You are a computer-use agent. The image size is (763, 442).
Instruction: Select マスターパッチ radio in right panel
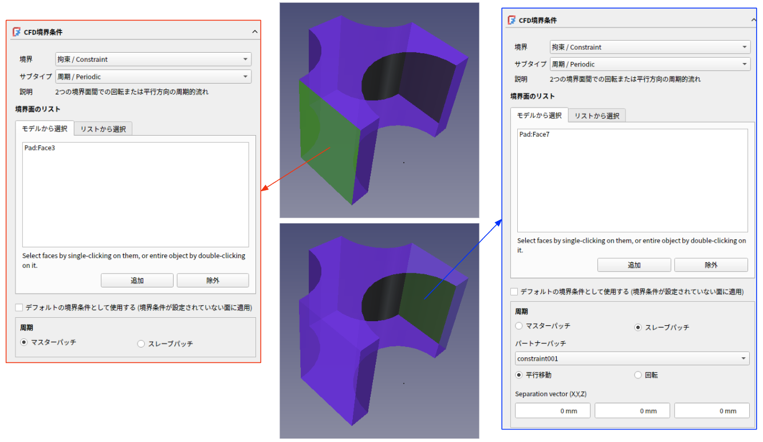pyautogui.click(x=519, y=326)
